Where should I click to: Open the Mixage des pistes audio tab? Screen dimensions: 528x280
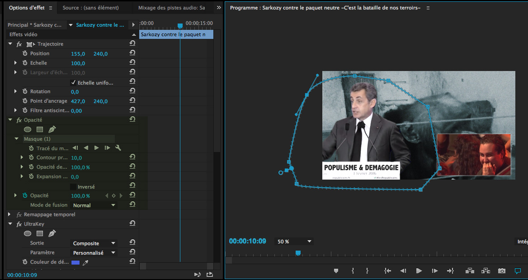[171, 8]
